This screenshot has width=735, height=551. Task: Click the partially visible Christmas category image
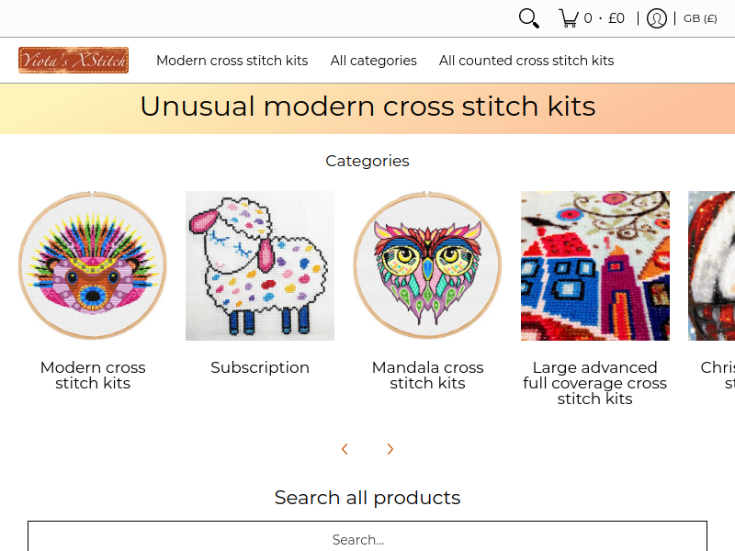[711, 265]
